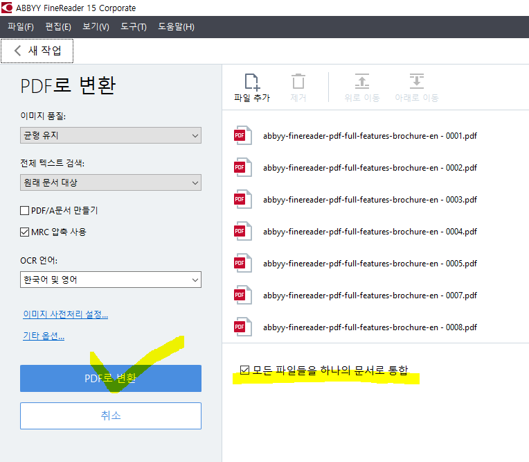Select file name brochure-en - 0004.pdf
This screenshot has width=529, height=462.
click(370, 232)
